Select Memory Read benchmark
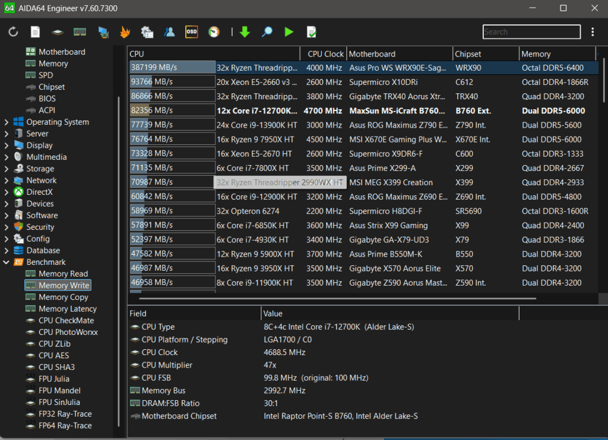 (x=63, y=274)
